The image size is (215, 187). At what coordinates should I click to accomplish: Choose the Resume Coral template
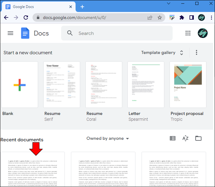click(104, 85)
